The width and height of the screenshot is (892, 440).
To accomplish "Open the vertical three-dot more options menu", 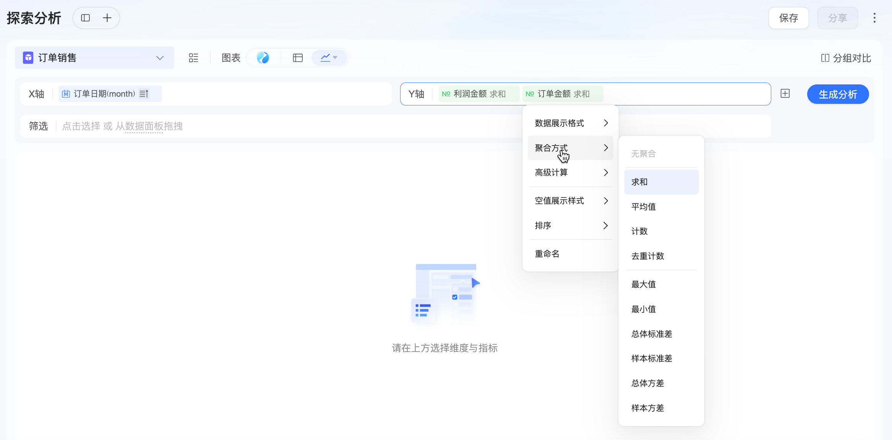I will point(874,18).
